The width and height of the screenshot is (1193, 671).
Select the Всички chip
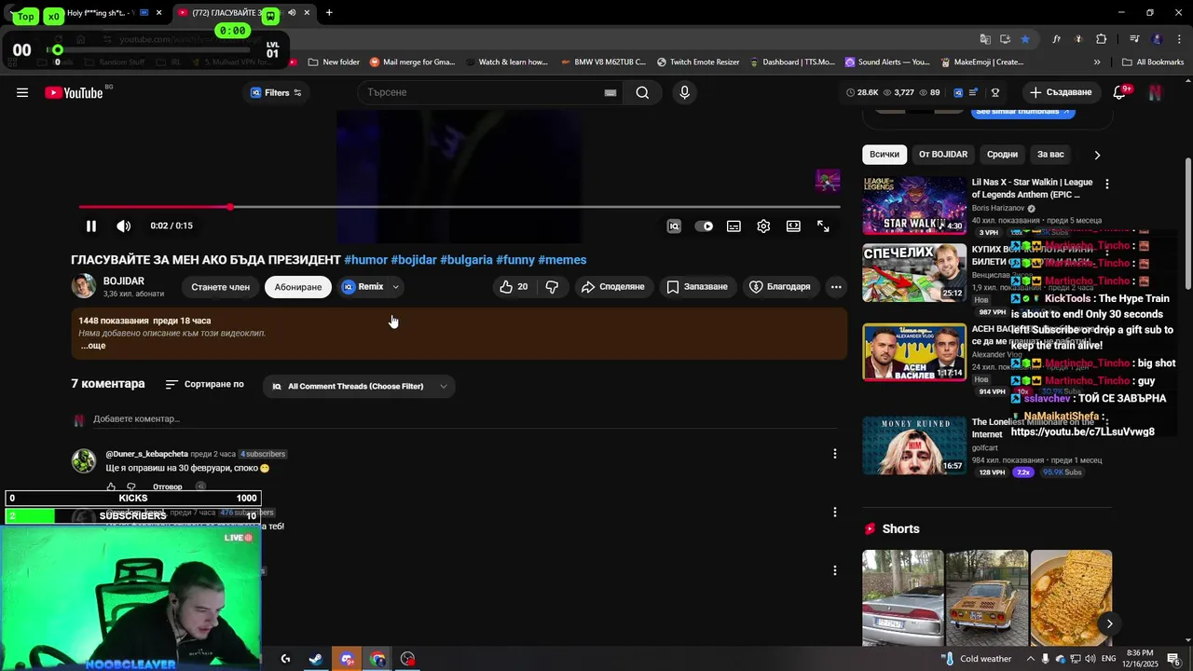click(884, 155)
